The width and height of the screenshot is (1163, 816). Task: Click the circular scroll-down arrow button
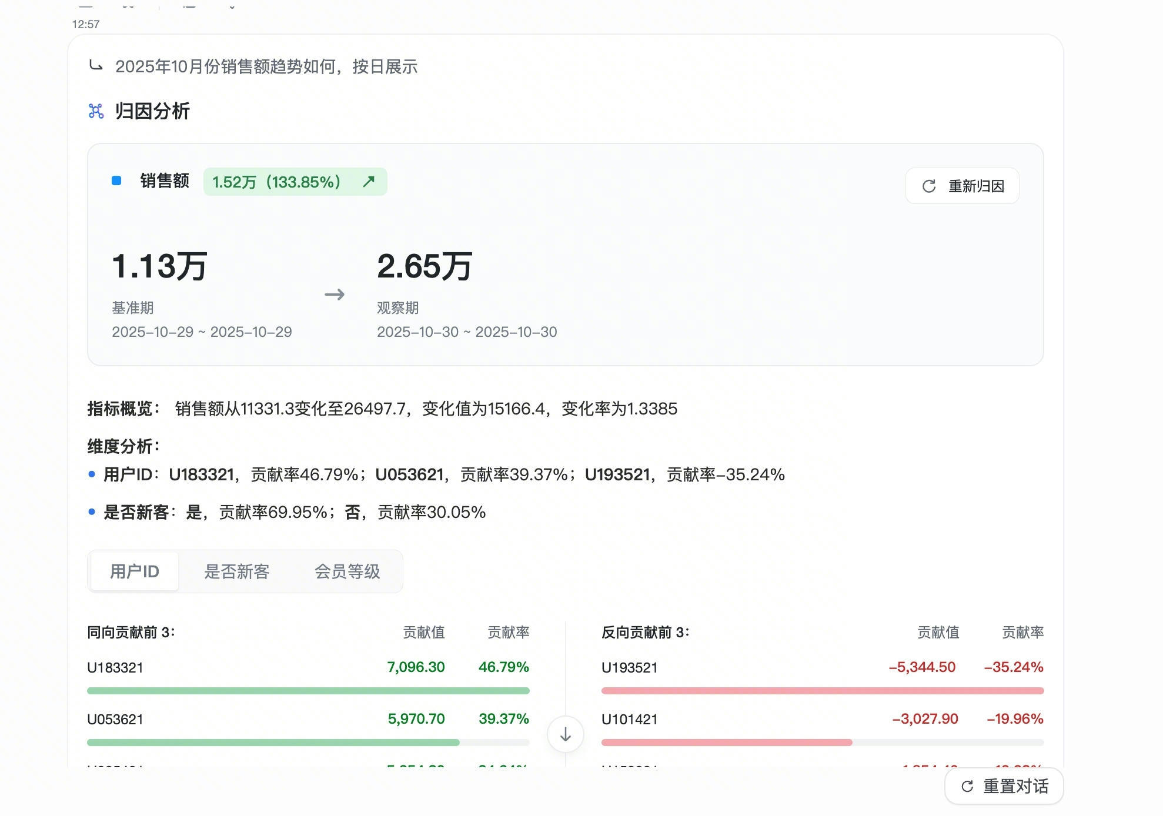[565, 734]
